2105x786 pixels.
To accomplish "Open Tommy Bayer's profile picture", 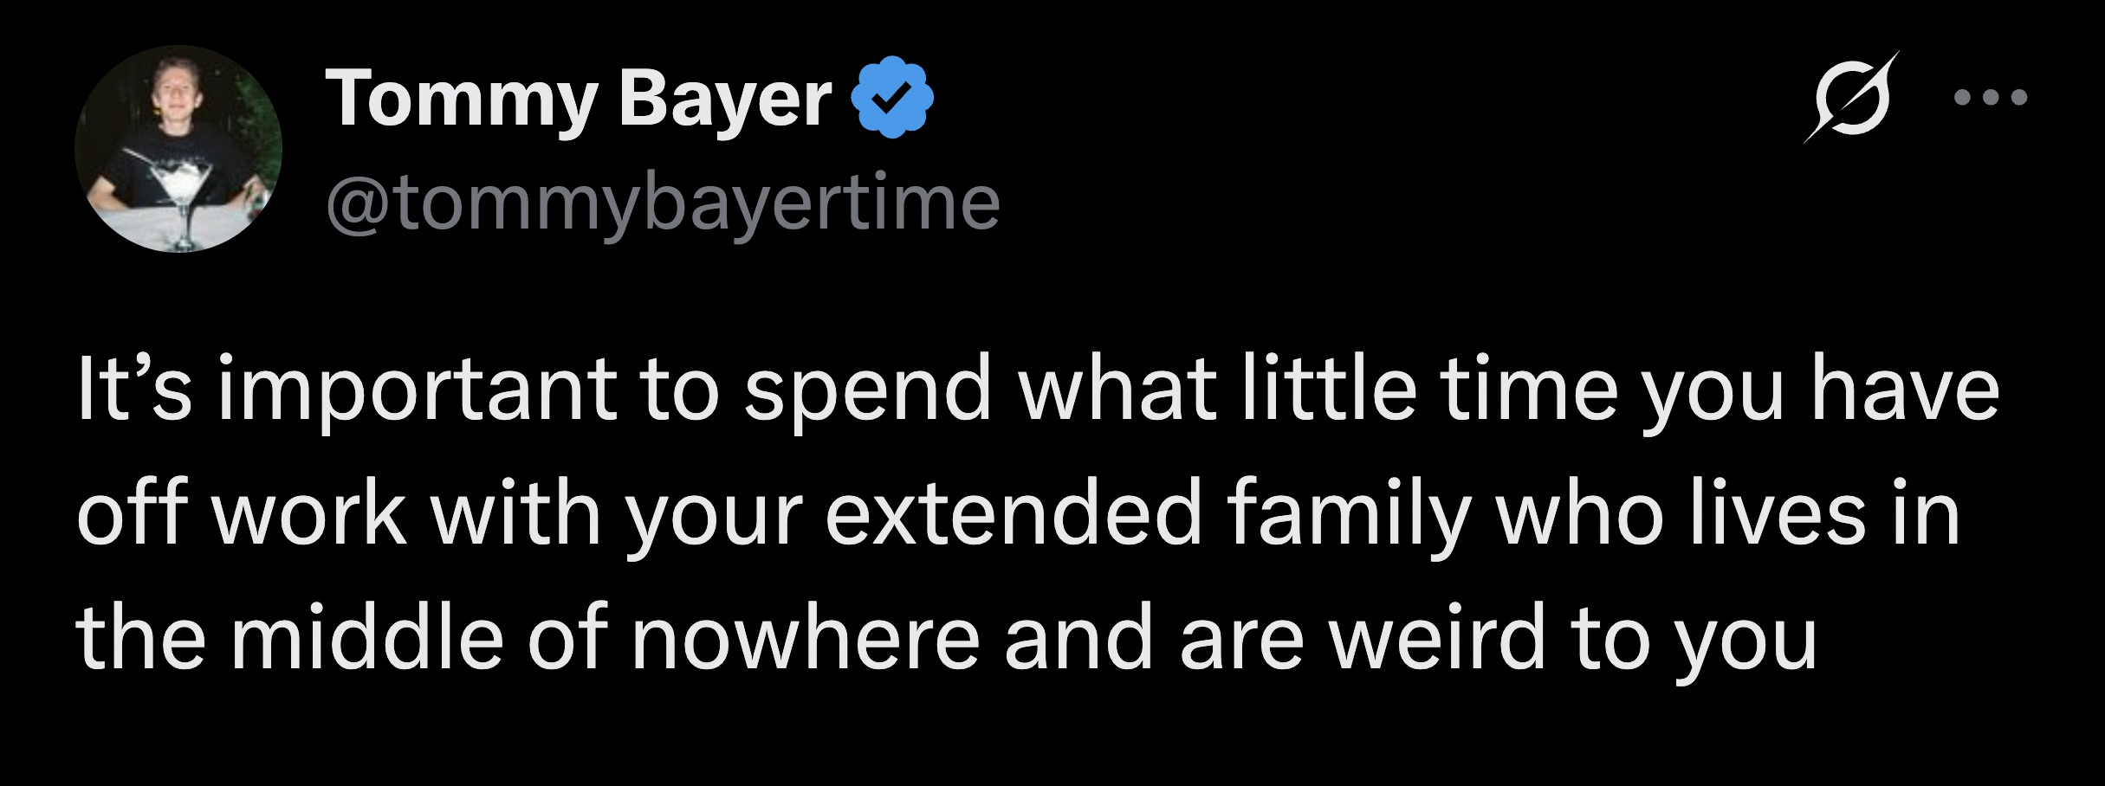I will [178, 149].
